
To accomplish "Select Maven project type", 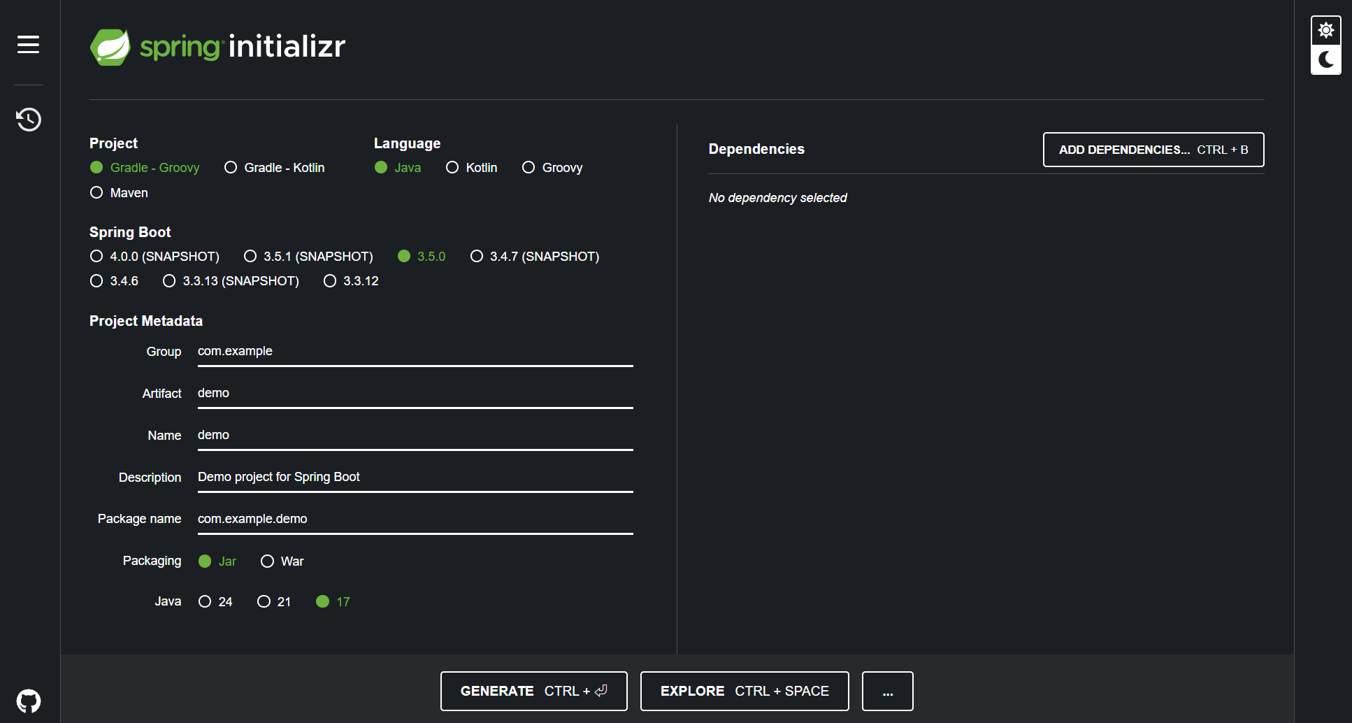I will coord(119,193).
